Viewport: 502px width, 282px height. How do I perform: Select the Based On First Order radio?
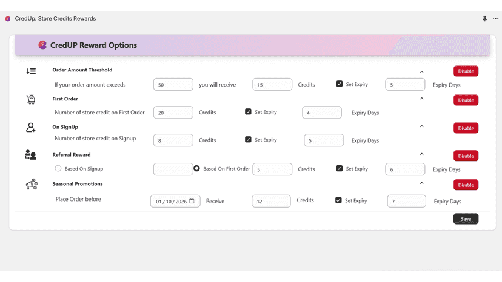tap(196, 168)
